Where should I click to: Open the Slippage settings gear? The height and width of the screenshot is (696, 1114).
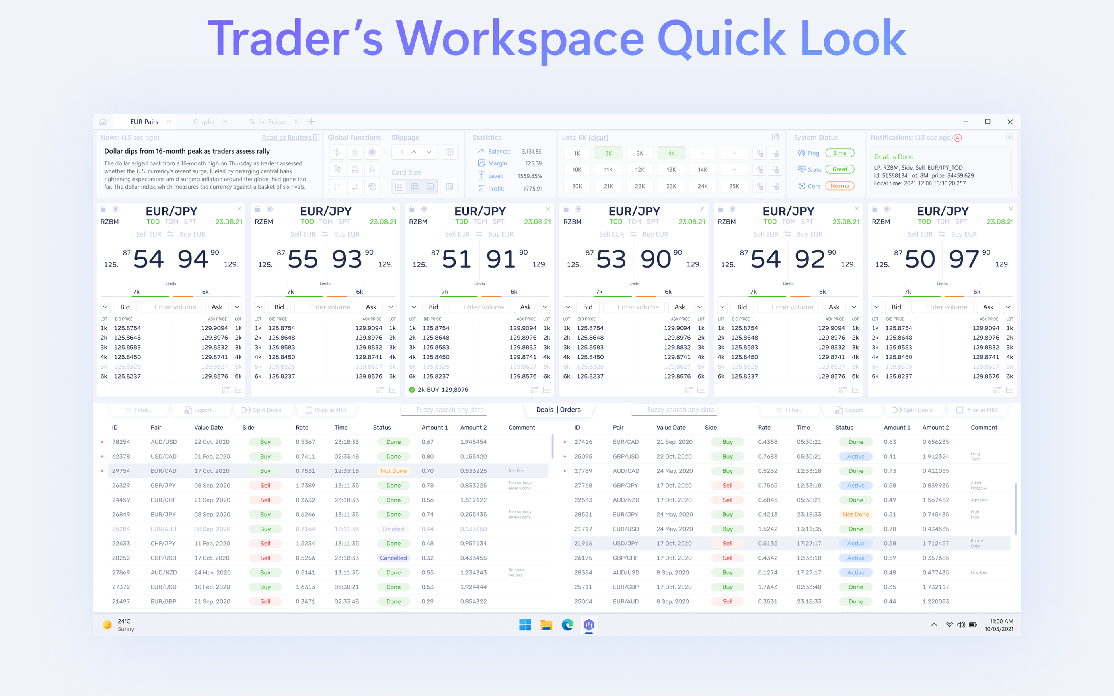coord(449,152)
